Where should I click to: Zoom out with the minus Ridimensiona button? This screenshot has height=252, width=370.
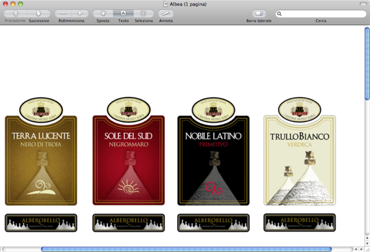pos(63,14)
